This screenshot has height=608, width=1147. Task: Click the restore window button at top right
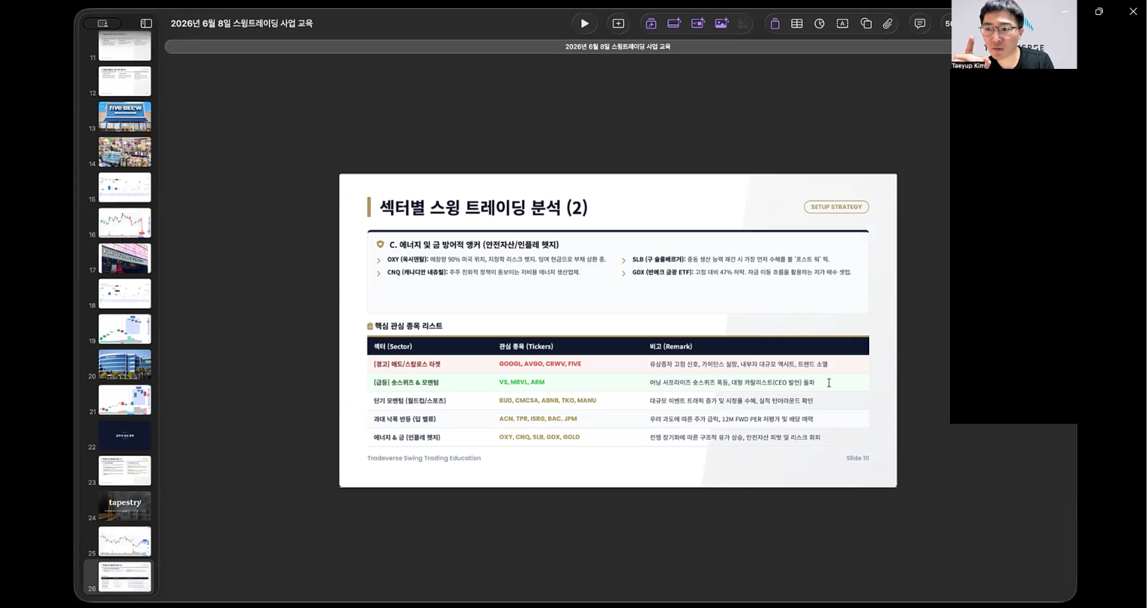point(1099,11)
